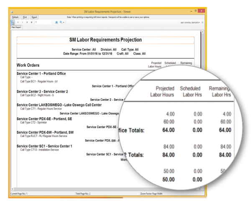This screenshot has width=251, height=210.
Task: Click the horizontal scrollbar right arrow
Action: (200, 189)
